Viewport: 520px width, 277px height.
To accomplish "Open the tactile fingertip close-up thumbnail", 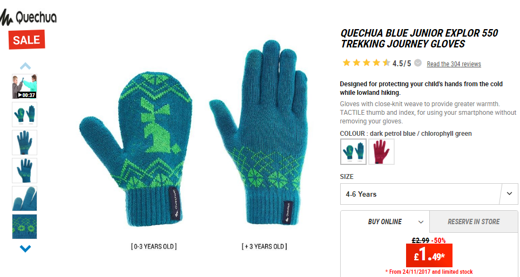I will click(24, 198).
